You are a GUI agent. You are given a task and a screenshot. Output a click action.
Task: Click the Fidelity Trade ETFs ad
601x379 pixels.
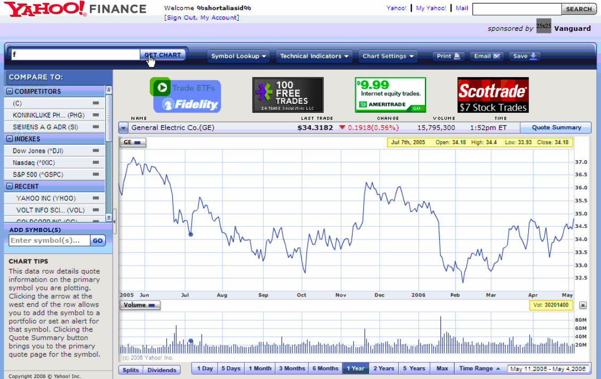pyautogui.click(x=185, y=95)
